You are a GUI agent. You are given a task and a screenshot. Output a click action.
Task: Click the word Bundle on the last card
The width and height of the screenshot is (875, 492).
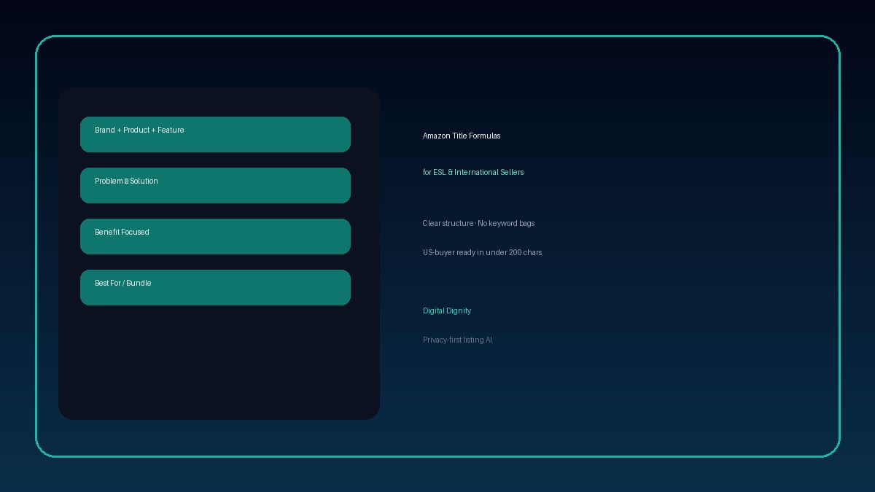(139, 283)
